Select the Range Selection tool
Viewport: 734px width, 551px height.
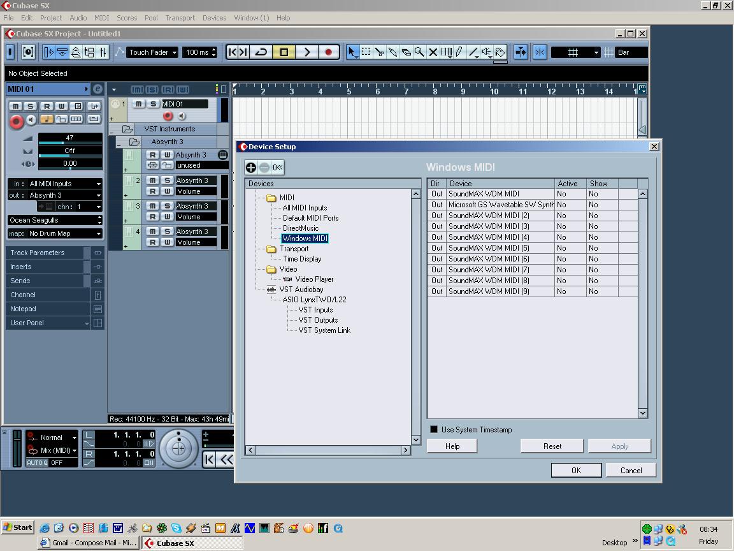[366, 52]
